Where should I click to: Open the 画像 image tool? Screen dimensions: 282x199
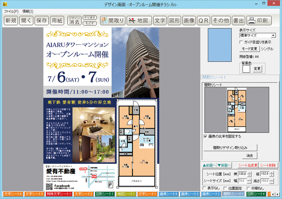tap(189, 20)
